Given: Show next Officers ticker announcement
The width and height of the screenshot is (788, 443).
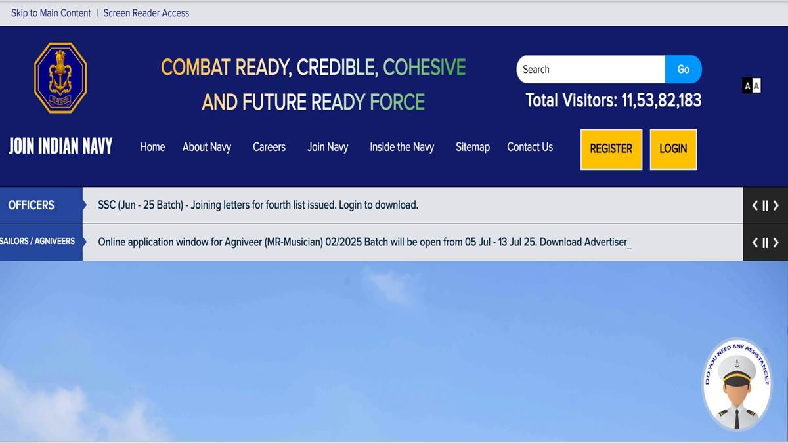Looking at the screenshot, I should click(776, 205).
